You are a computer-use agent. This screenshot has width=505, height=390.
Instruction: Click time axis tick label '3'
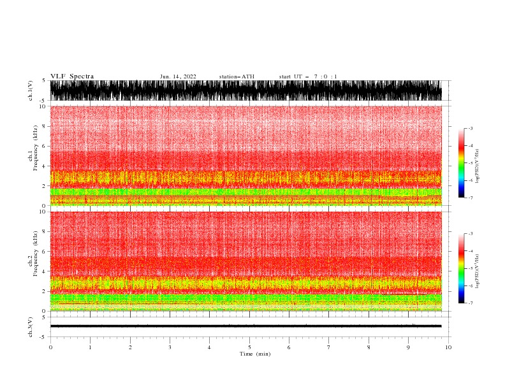pyautogui.click(x=170, y=347)
